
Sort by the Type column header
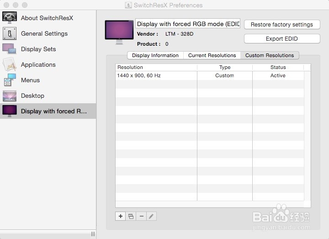point(225,67)
